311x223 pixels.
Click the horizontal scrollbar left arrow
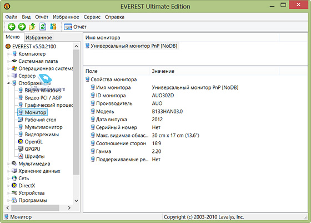tap(8, 208)
